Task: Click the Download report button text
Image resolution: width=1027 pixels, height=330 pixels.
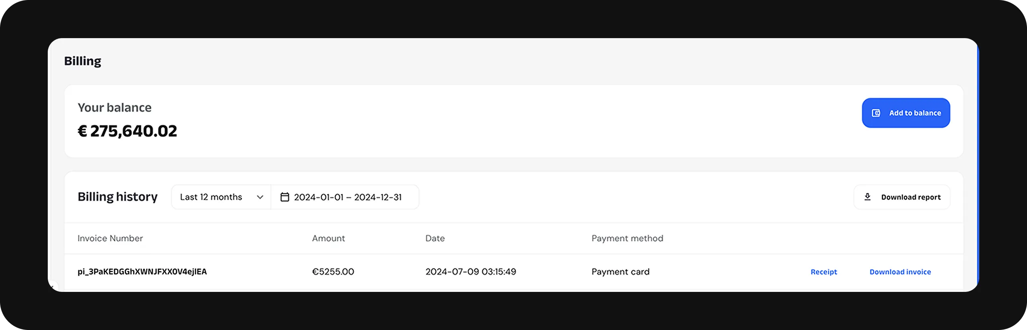Action: coord(911,197)
